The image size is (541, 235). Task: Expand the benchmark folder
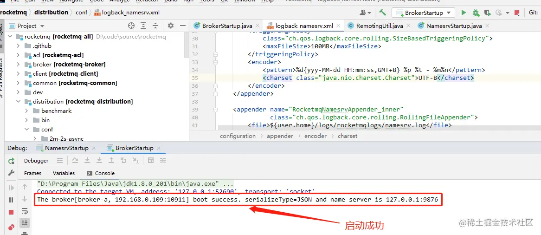click(x=26, y=111)
